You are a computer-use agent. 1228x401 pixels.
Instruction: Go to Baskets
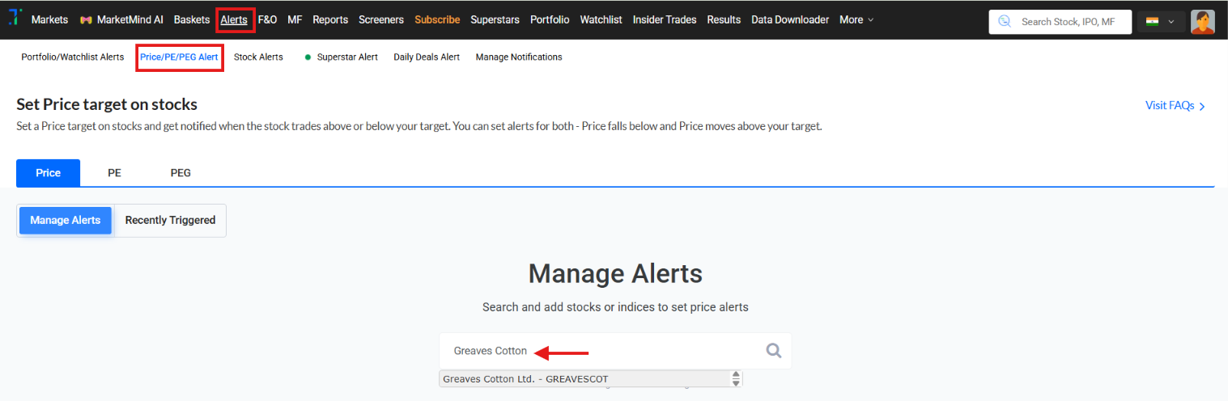point(192,20)
